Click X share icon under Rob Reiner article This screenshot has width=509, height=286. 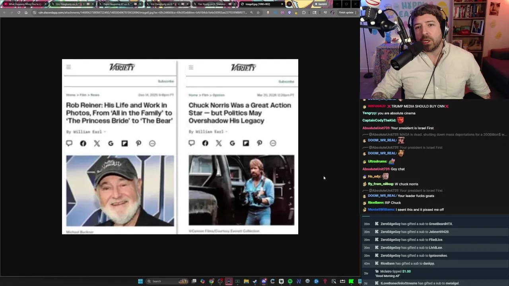point(97,143)
